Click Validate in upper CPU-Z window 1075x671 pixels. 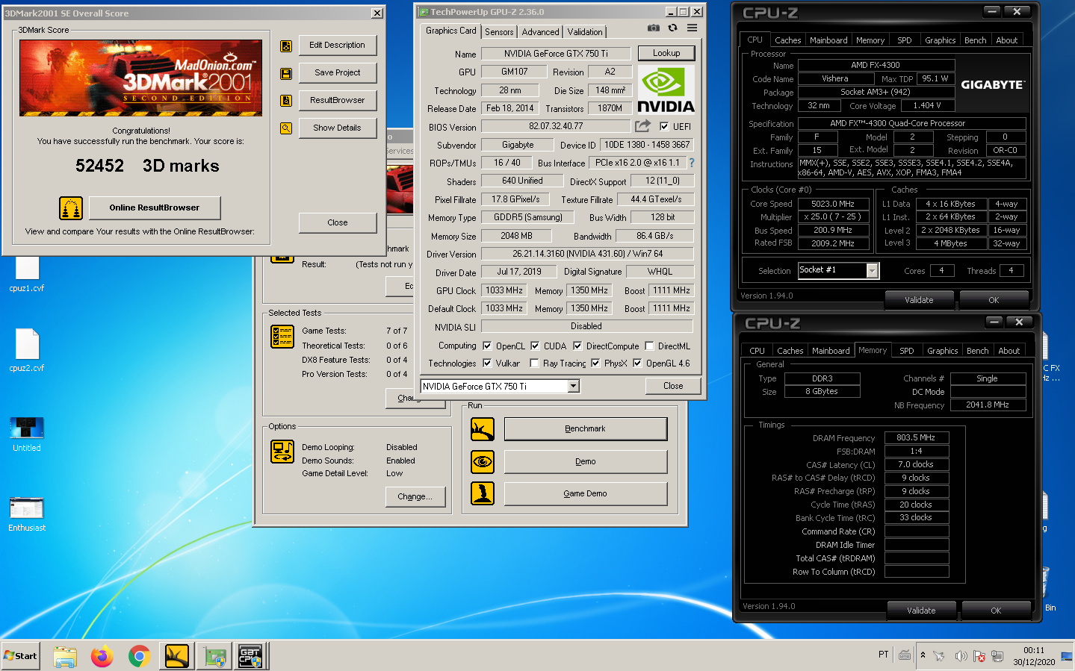[919, 300]
